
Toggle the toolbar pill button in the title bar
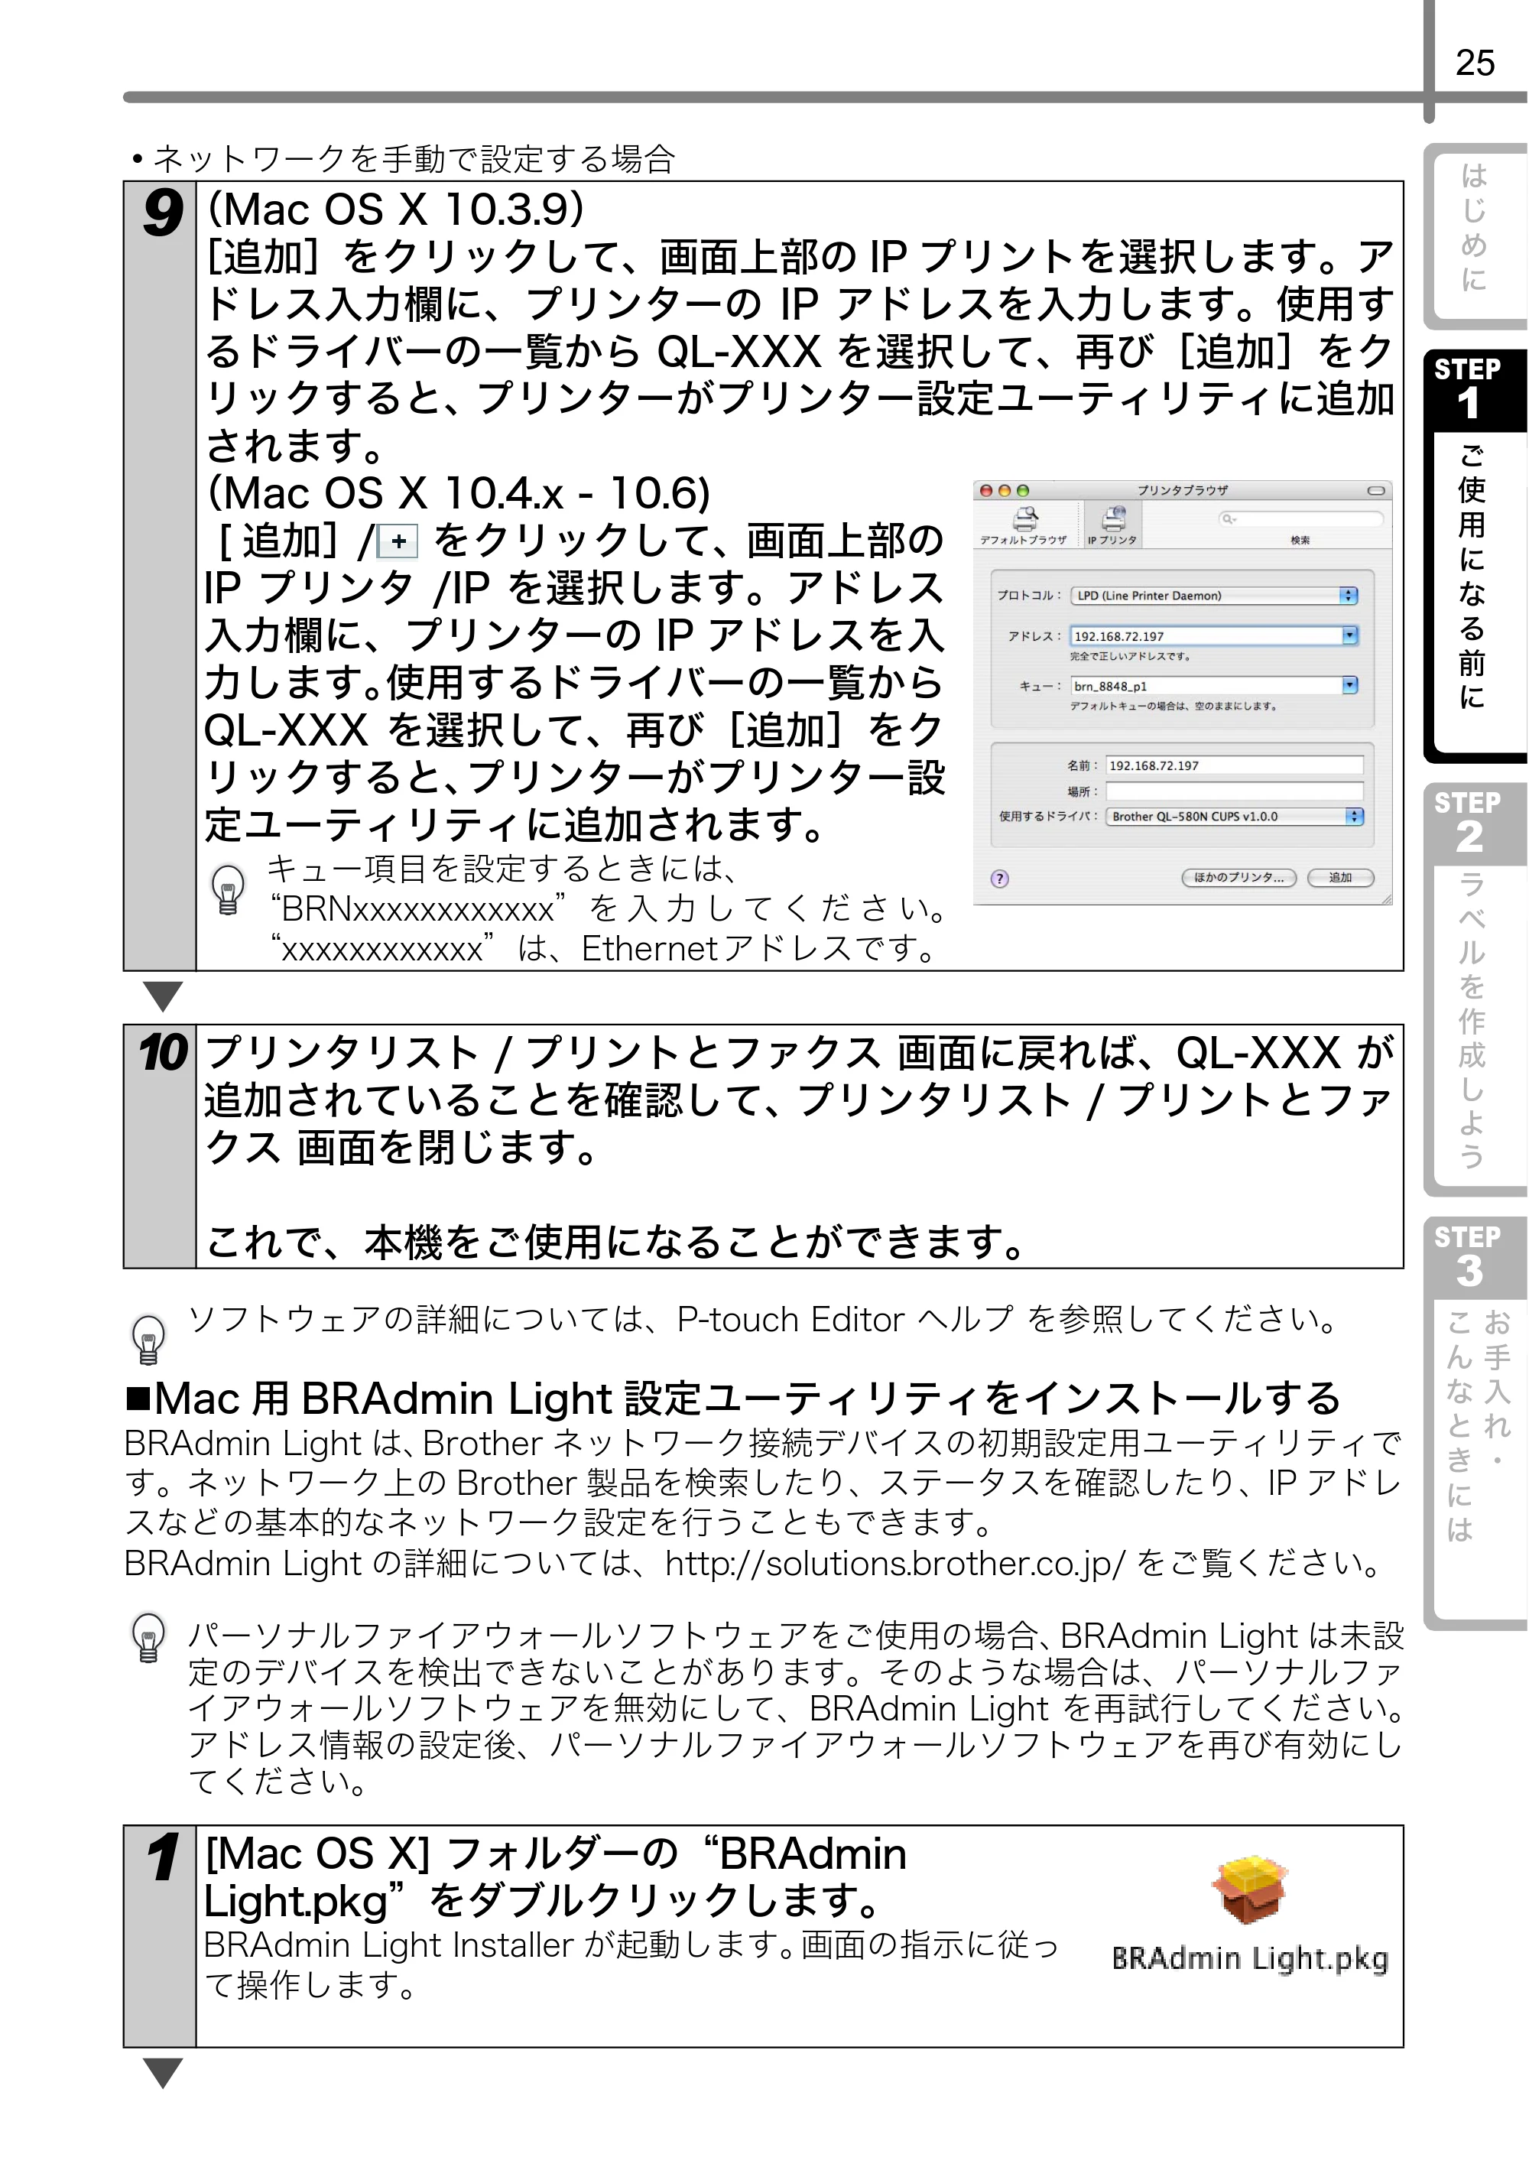1376,491
